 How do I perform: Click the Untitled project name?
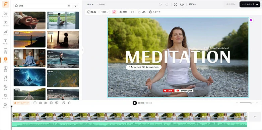101,4
